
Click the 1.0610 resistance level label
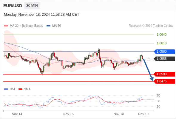point(161,43)
